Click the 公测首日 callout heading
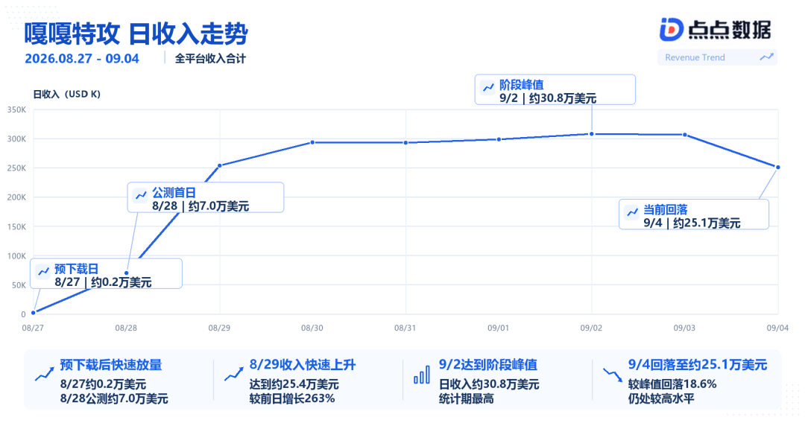Viewport: 805px width, 423px height. pos(174,193)
